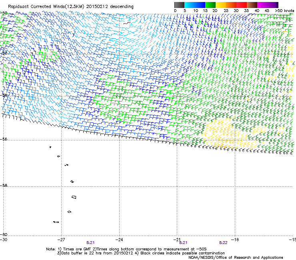Click the gray 0-5 knots legend swatch
This screenshot has height=260, width=296.
pyautogui.click(x=179, y=5)
